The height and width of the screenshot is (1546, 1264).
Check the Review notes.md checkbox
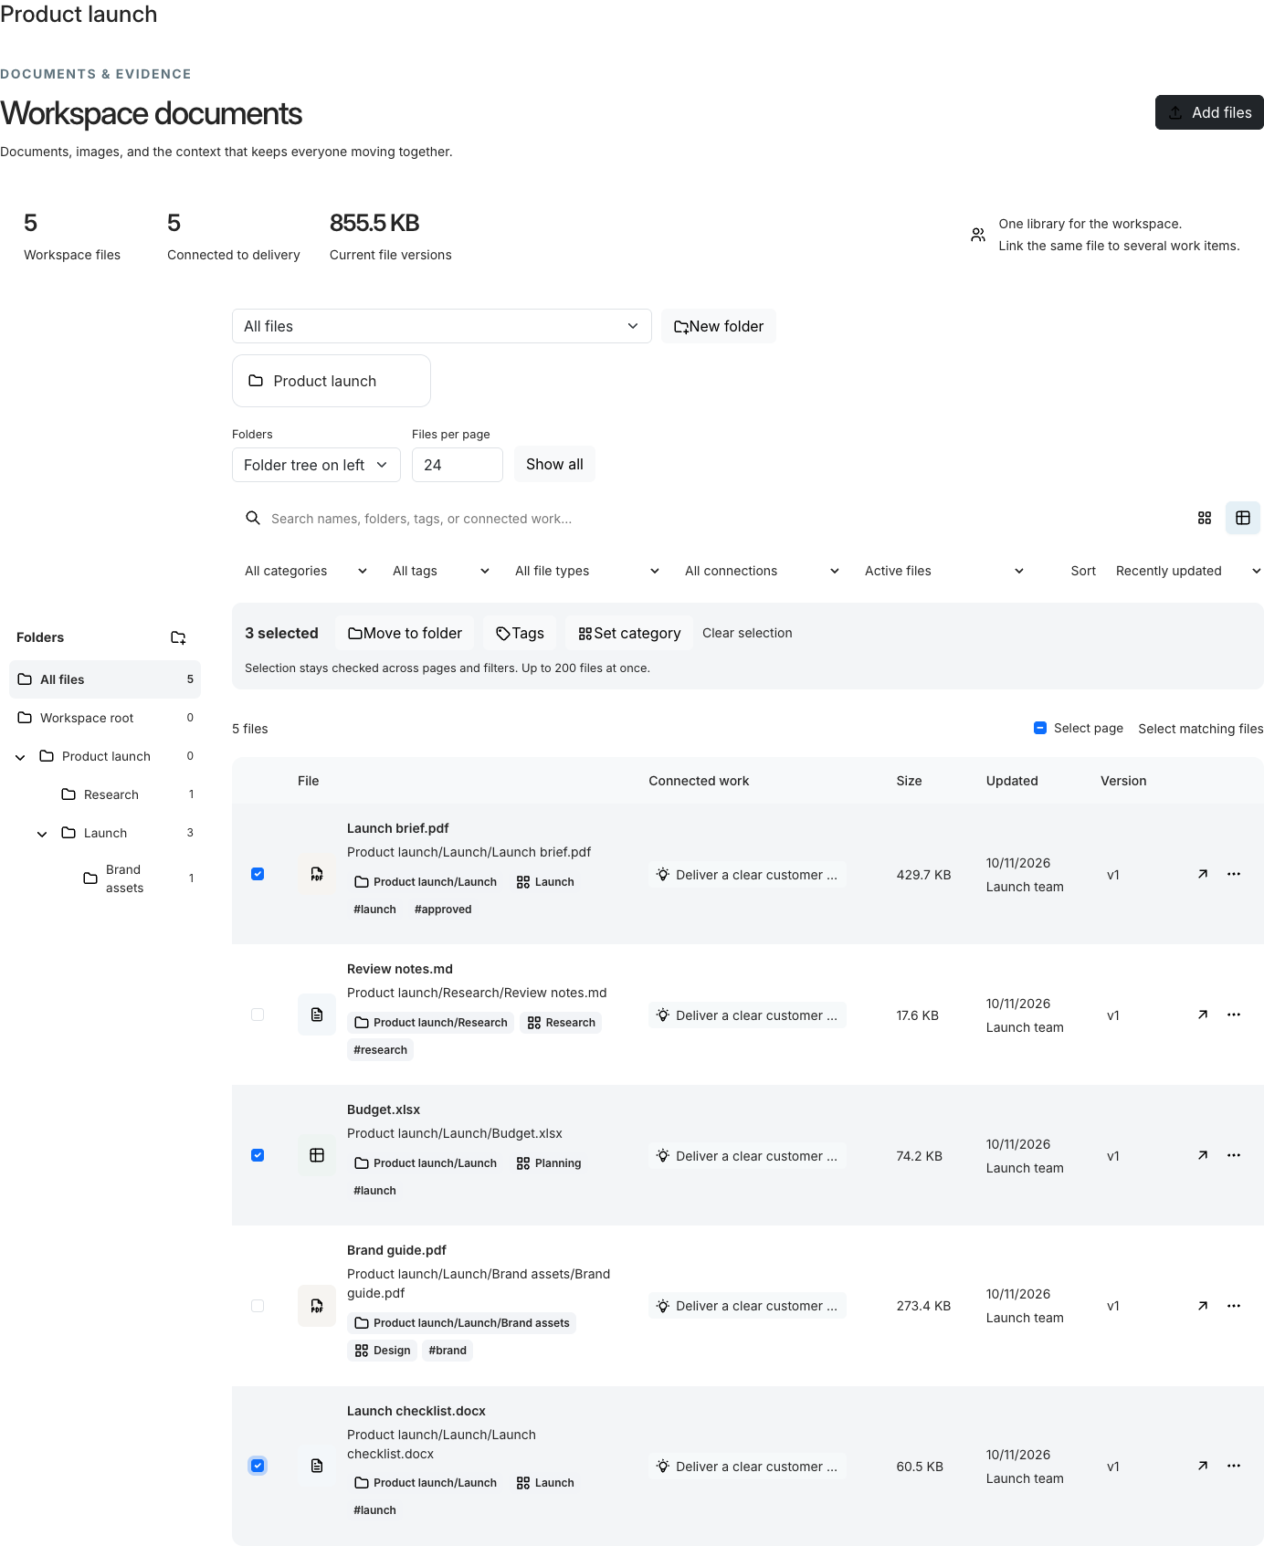coord(258,1015)
